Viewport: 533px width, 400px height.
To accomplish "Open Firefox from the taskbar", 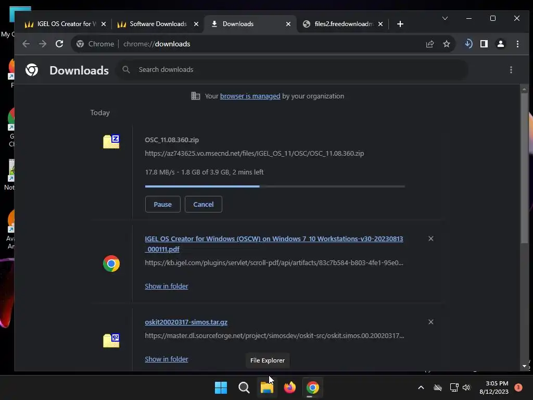I will pyautogui.click(x=289, y=387).
